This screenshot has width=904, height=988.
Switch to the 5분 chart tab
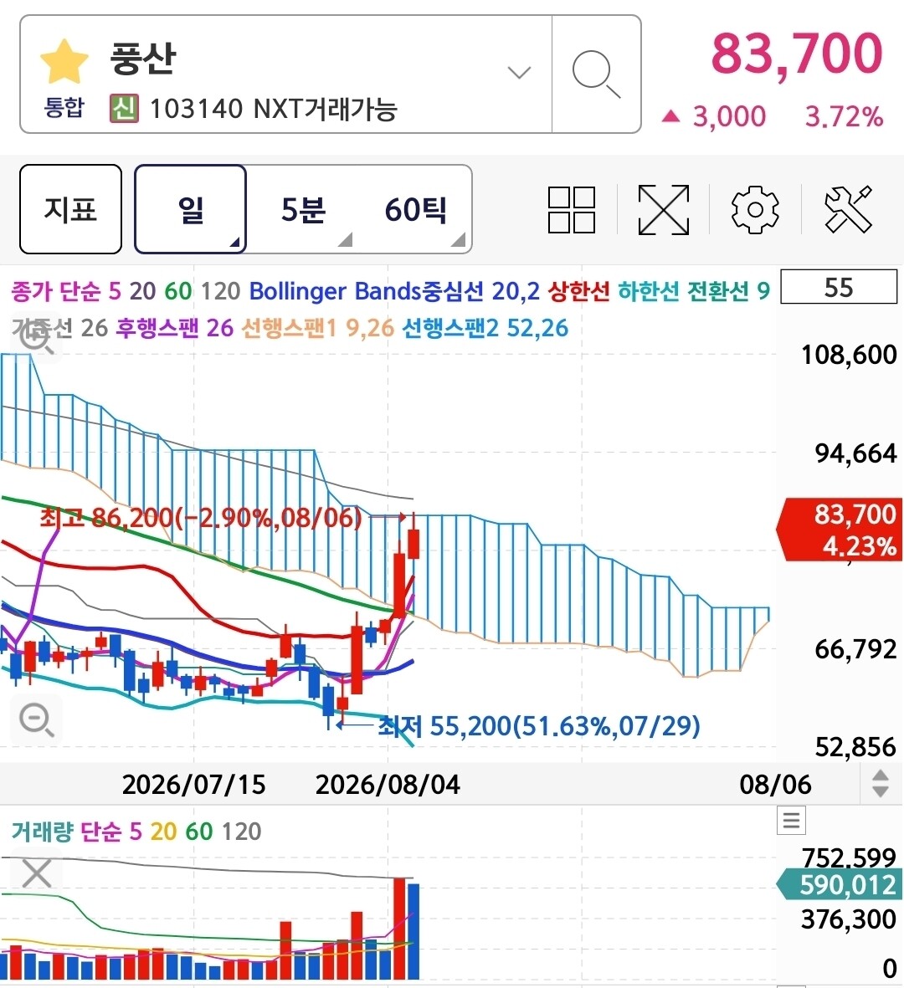pyautogui.click(x=303, y=209)
